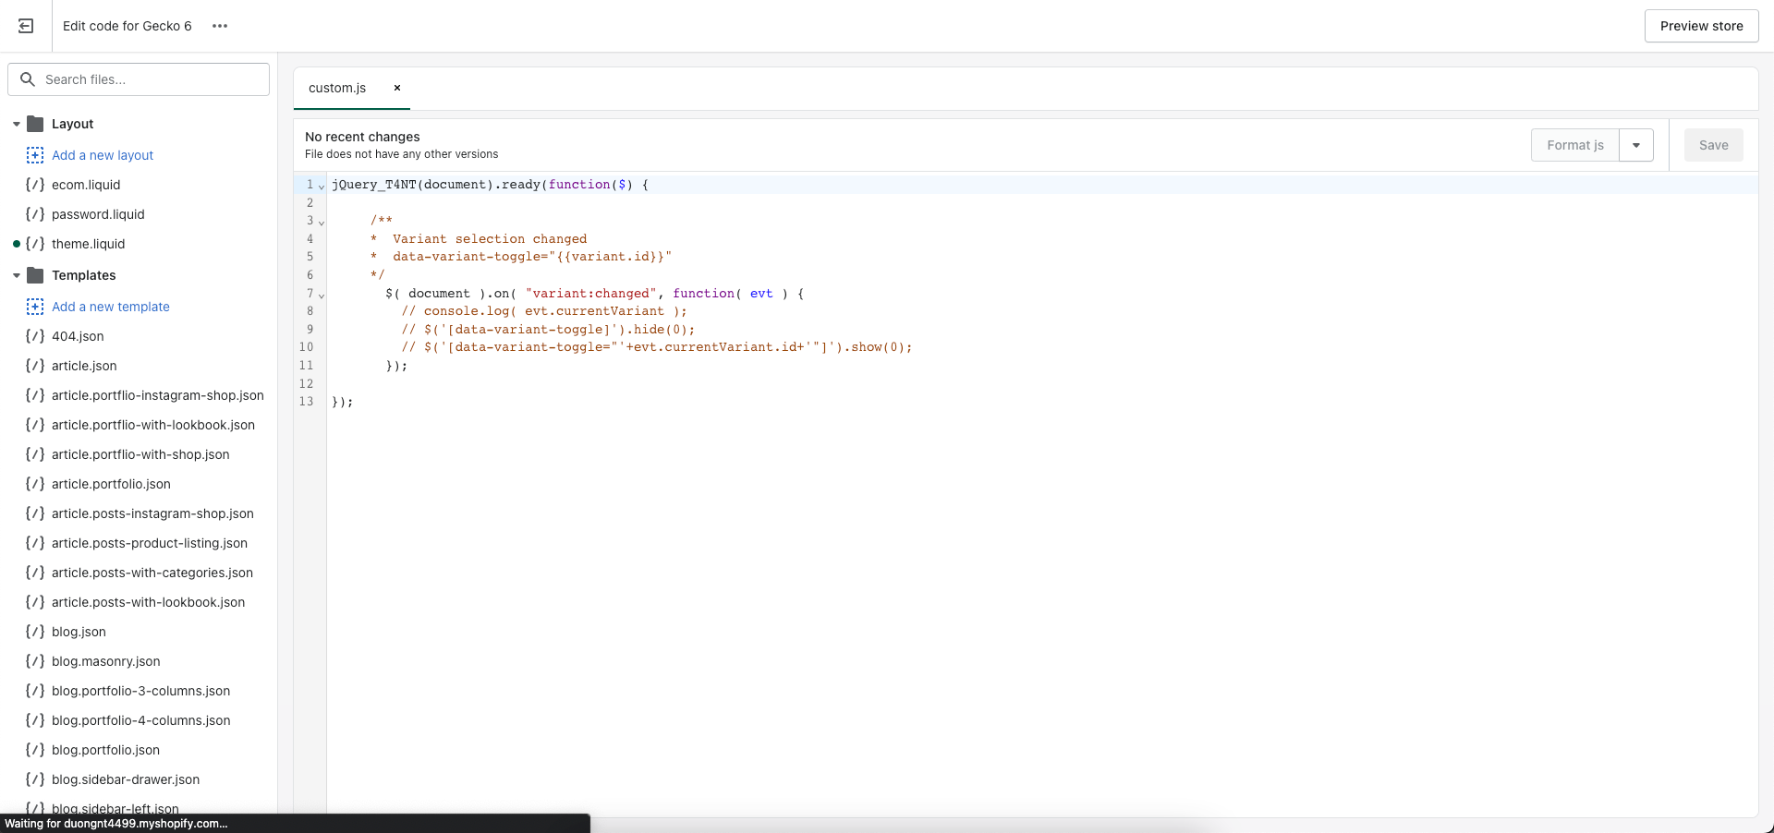The height and width of the screenshot is (833, 1774).
Task: Click file icon beside article.portfolio.json
Action: (x=35, y=484)
